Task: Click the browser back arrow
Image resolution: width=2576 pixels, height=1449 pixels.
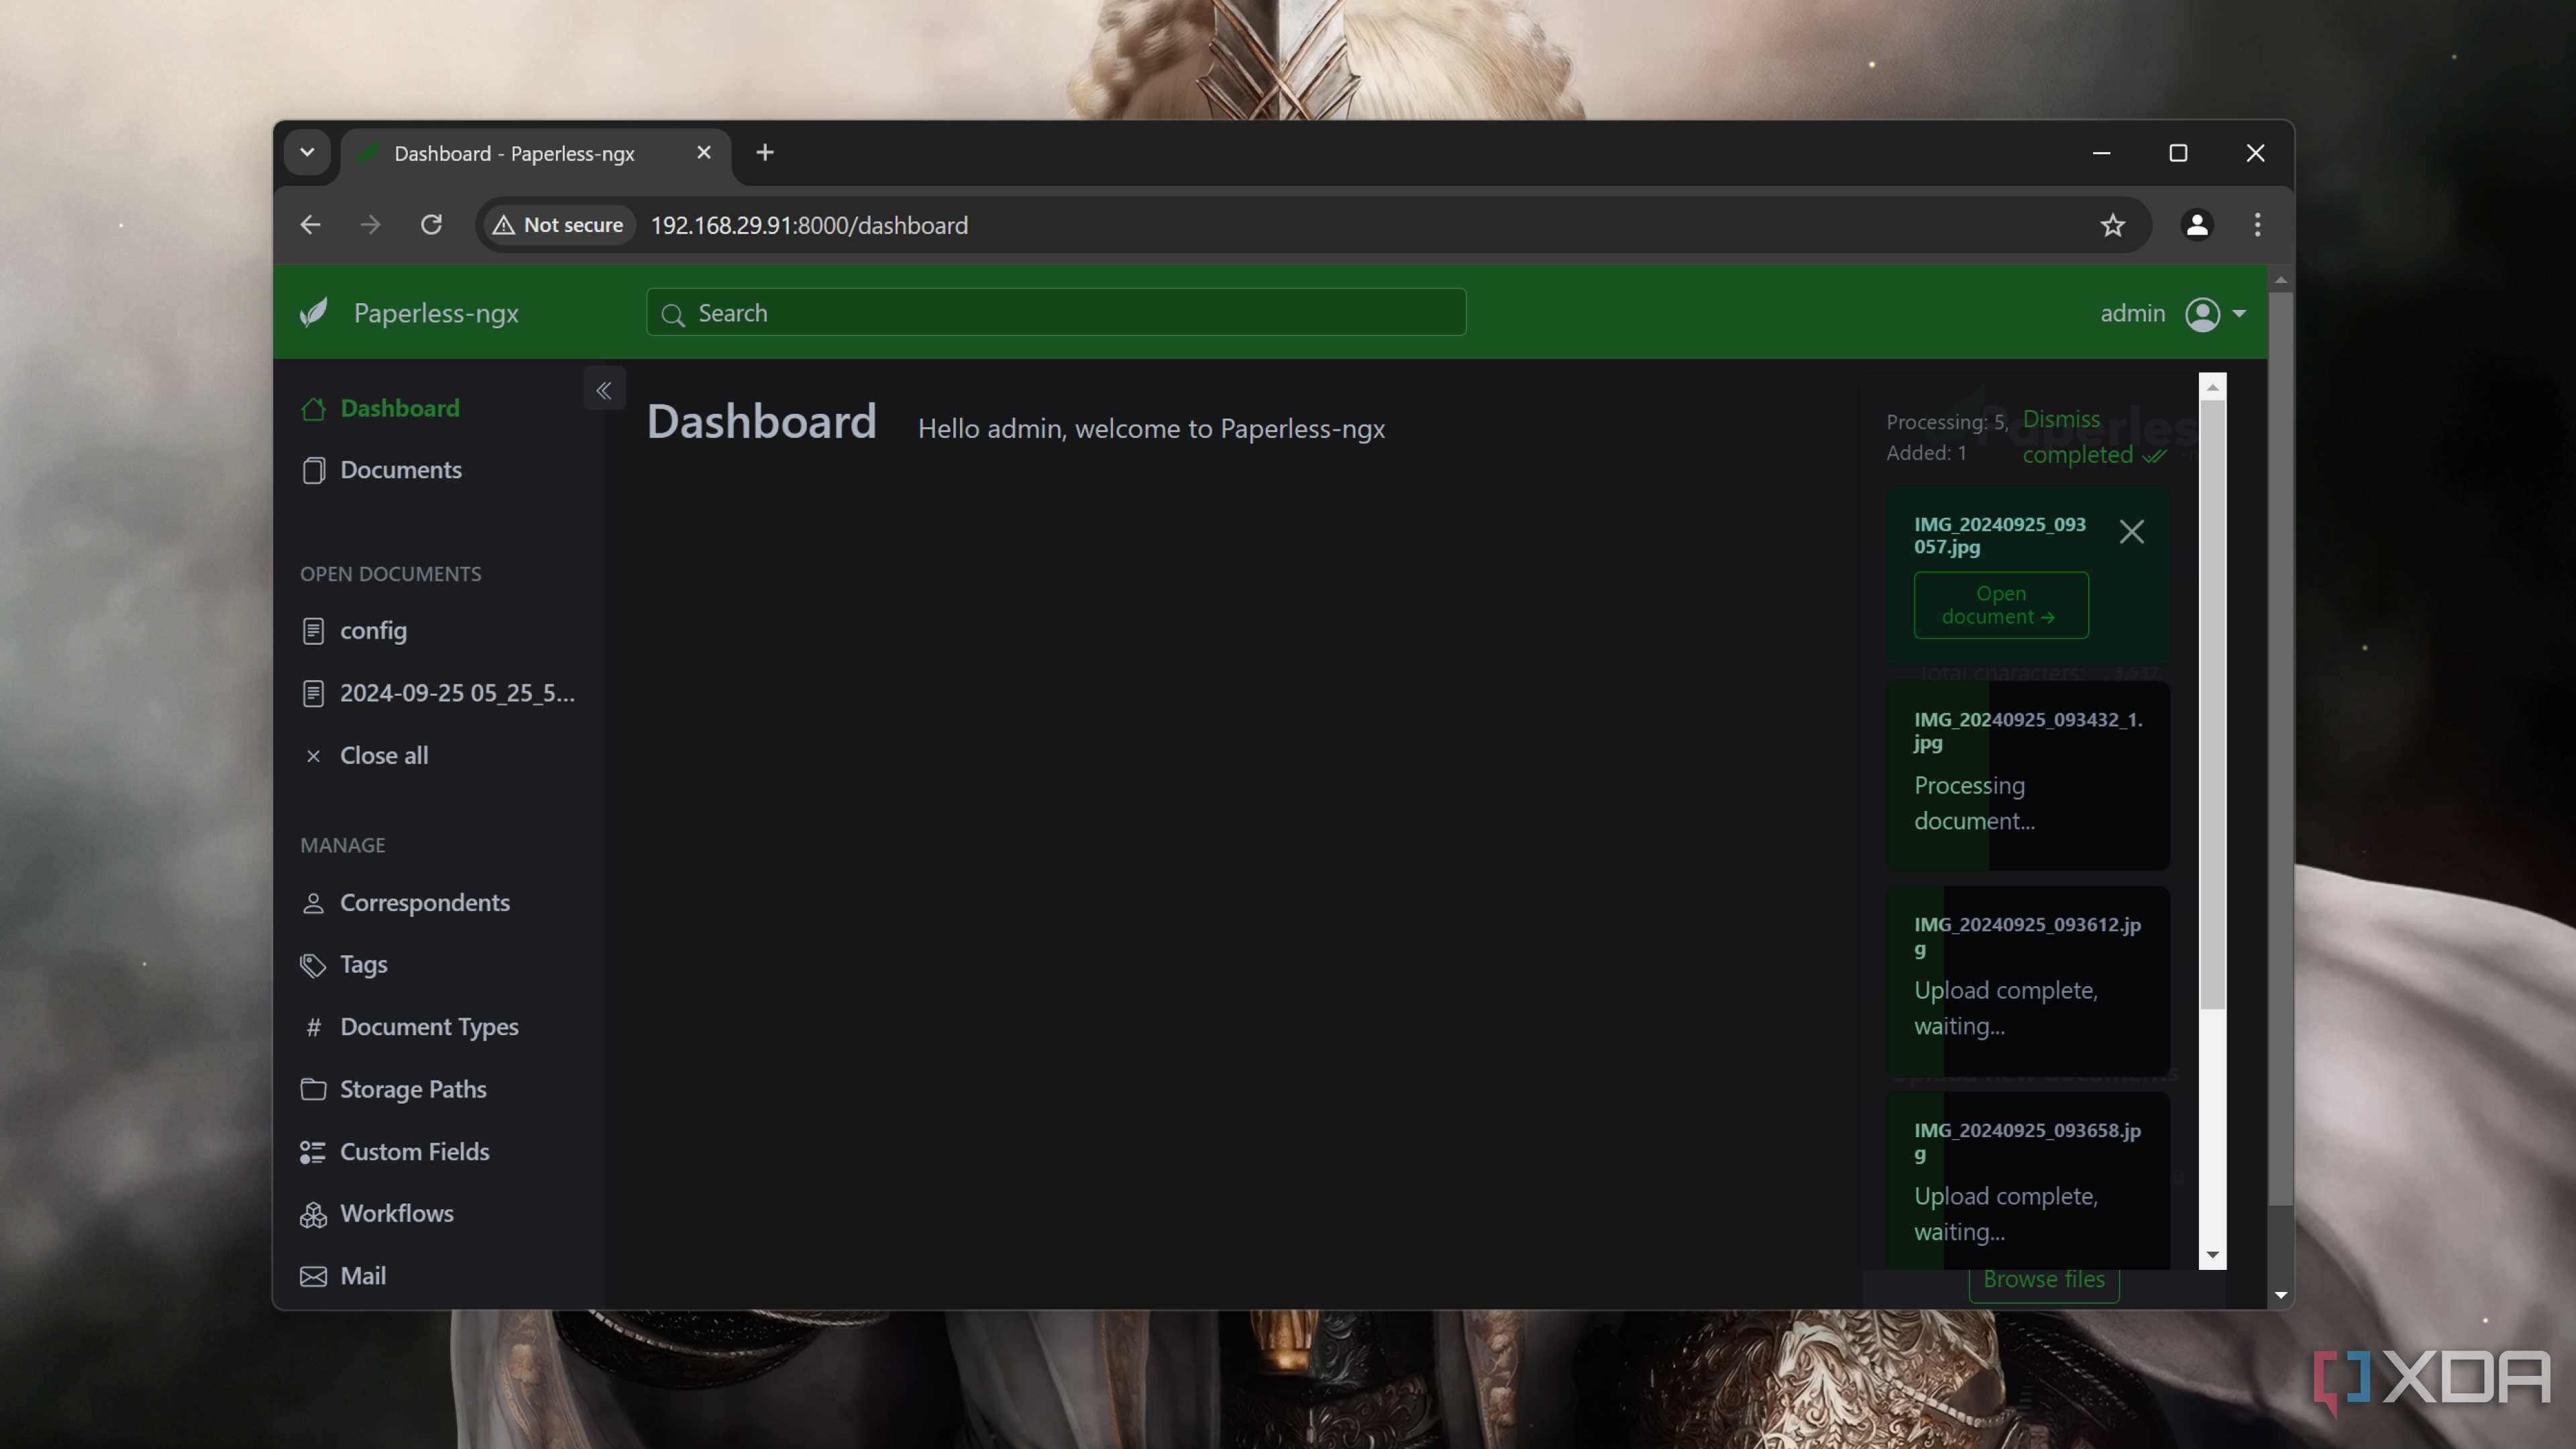Action: (310, 225)
